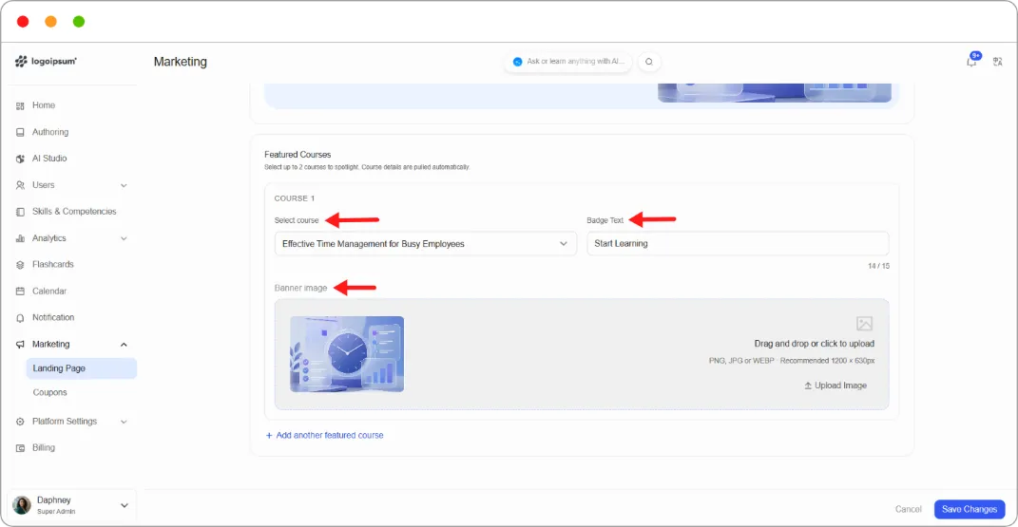
Task: Open the Coupons submenu item
Action: point(50,392)
